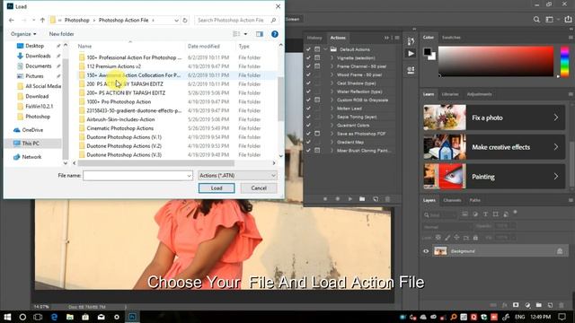This screenshot has width=575, height=323.
Task: Switch to the Channels tab
Action: coord(452,200)
